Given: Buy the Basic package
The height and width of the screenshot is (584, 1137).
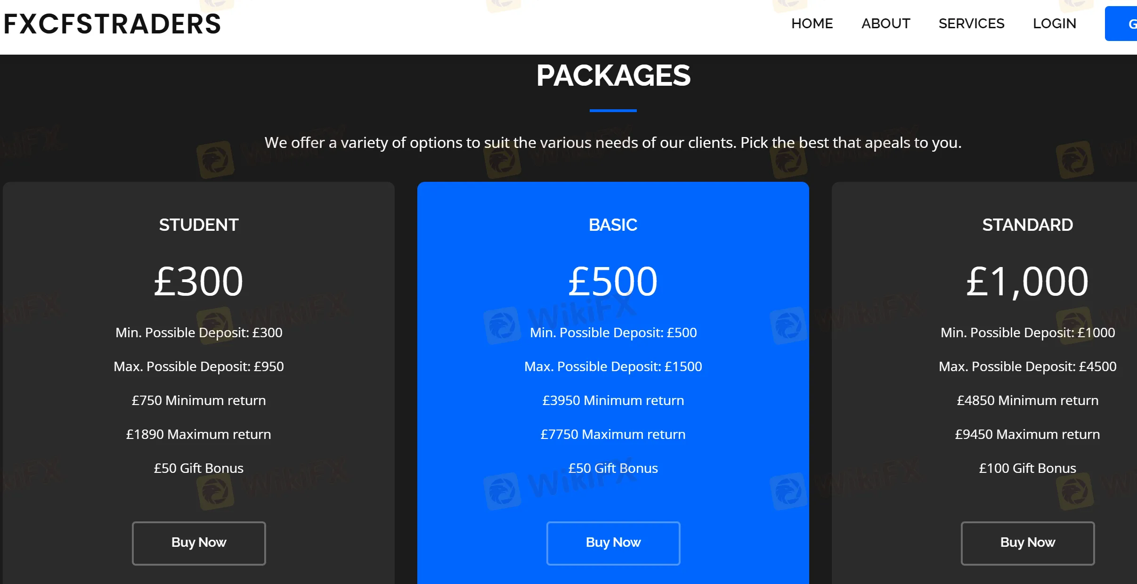Looking at the screenshot, I should click(x=613, y=543).
